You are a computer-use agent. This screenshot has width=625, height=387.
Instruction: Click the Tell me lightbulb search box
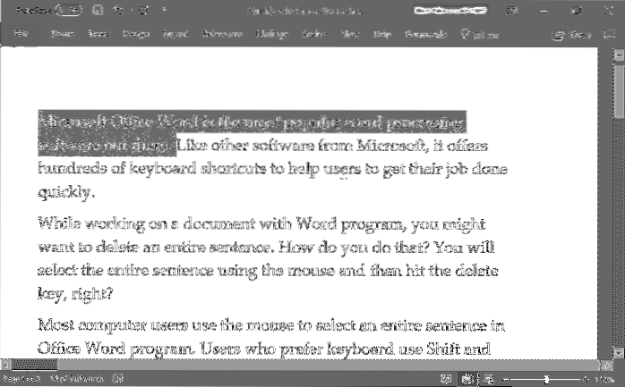(480, 34)
